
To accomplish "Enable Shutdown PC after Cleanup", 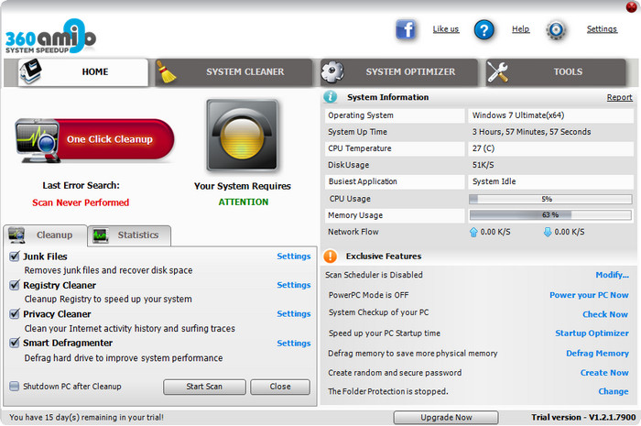I will pos(15,387).
